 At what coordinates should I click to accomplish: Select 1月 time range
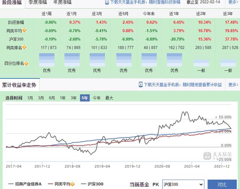click(x=30, y=98)
